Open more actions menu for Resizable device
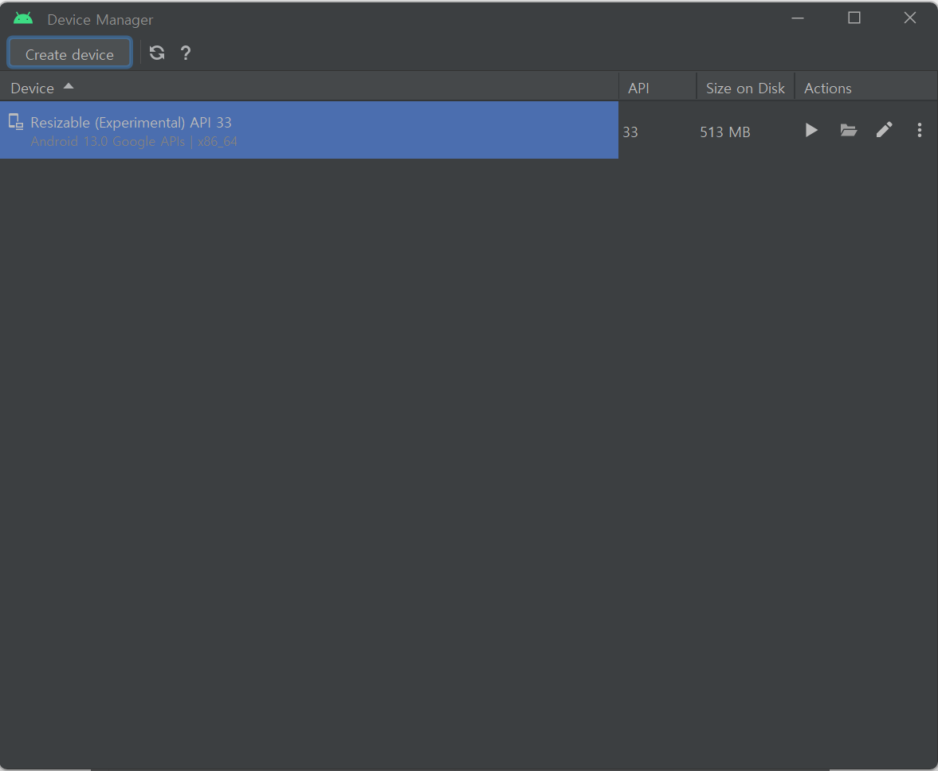Image resolution: width=938 pixels, height=771 pixels. 920,131
